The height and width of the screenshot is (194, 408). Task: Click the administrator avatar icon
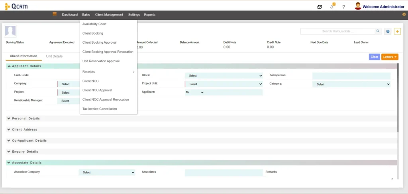pyautogui.click(x=358, y=6)
